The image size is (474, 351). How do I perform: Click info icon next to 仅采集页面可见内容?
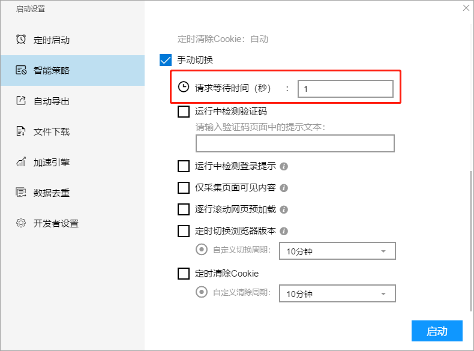click(284, 188)
